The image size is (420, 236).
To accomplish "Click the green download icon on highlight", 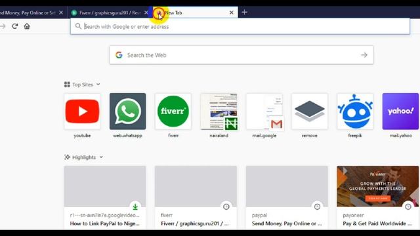I will click(x=135, y=206).
